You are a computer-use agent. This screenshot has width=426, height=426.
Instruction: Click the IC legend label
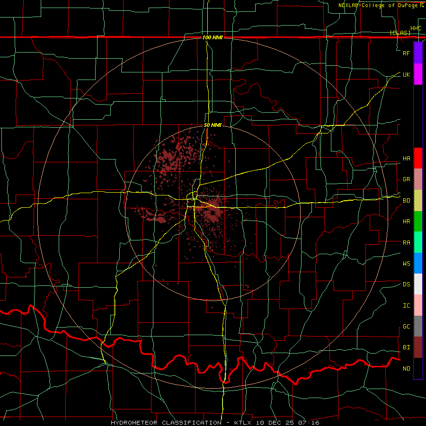coord(406,306)
